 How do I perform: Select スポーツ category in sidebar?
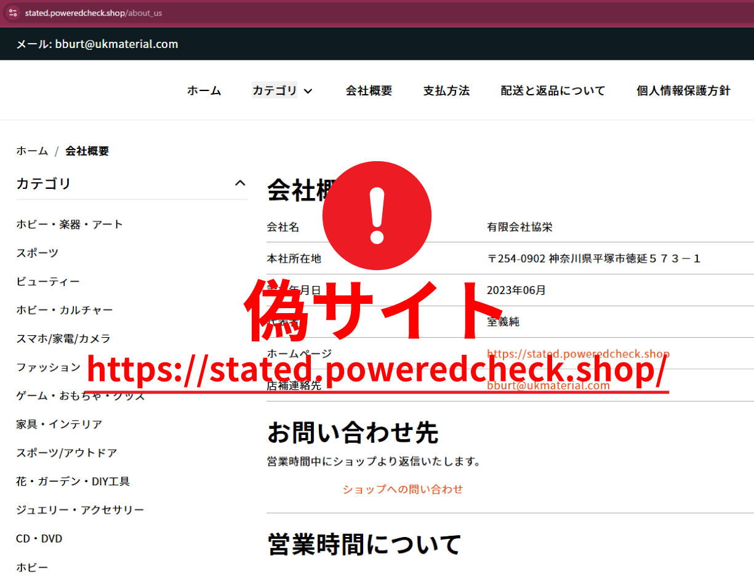point(38,253)
